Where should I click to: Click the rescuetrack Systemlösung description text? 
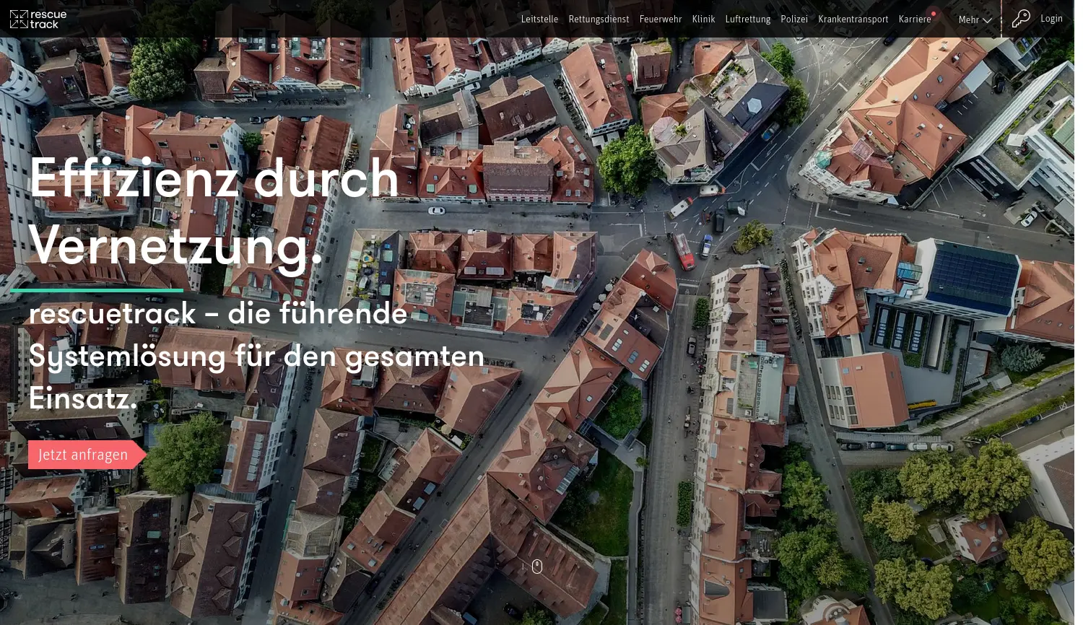256,355
